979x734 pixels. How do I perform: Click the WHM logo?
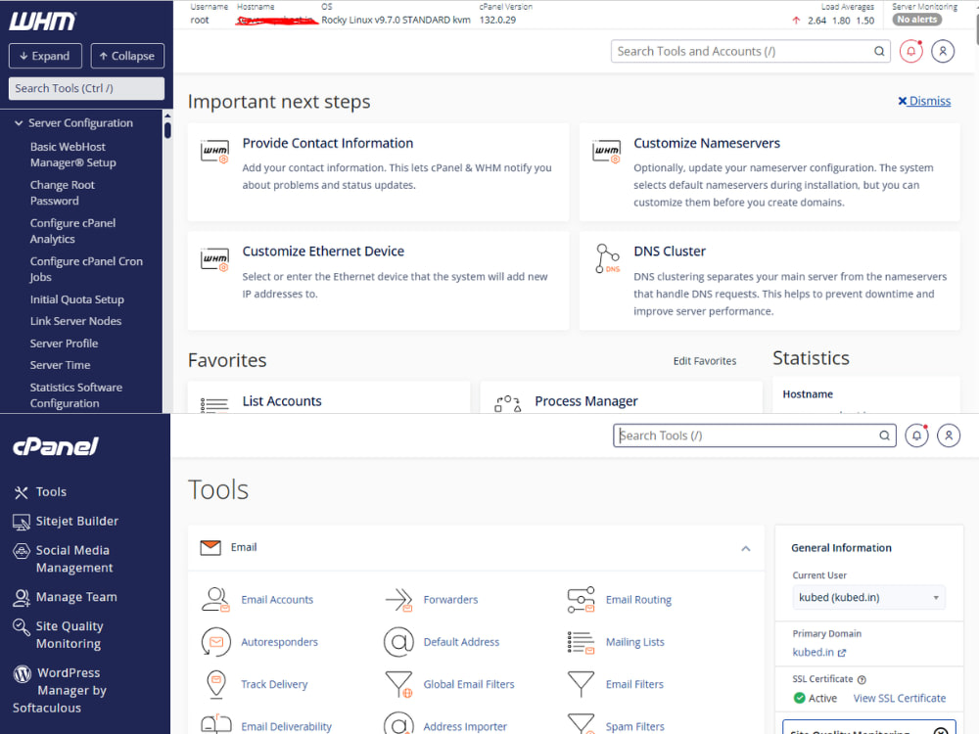42,22
